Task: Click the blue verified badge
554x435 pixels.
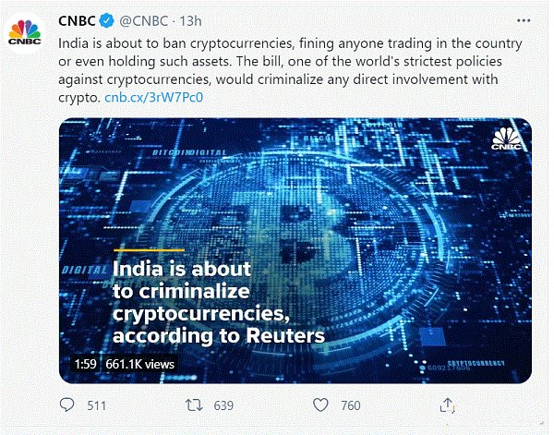Action: (106, 21)
